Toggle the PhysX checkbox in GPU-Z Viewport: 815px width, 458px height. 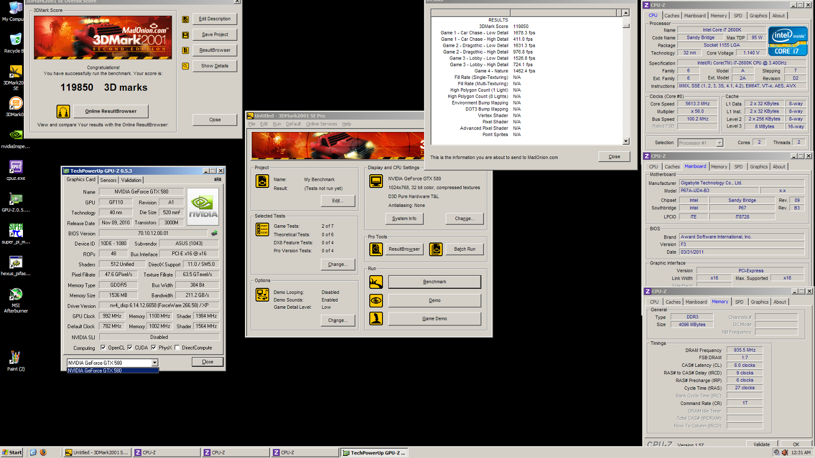click(x=154, y=347)
